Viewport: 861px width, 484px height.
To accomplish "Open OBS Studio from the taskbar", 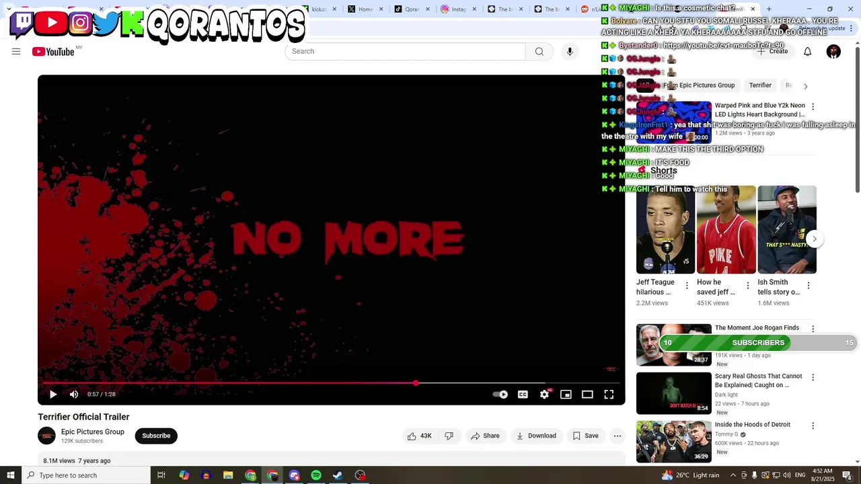I will point(361,475).
